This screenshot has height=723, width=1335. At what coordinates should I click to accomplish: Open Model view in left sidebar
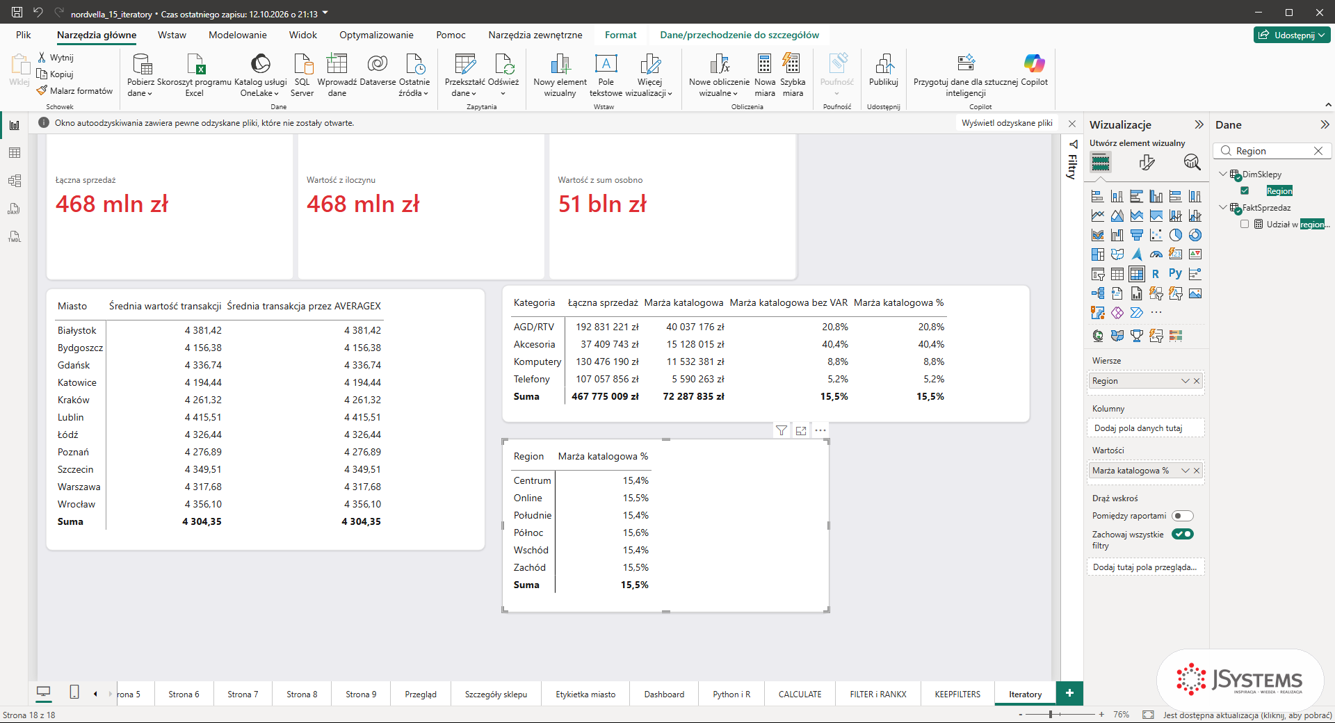click(15, 181)
